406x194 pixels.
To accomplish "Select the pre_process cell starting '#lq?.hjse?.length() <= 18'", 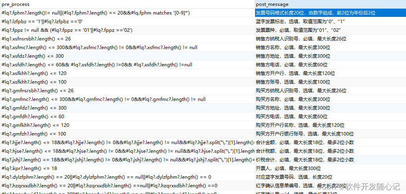I will pos(127,151).
